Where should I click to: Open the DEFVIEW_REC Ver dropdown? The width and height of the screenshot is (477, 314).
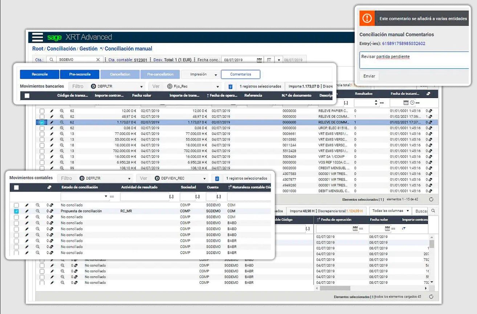pyautogui.click(x=181, y=179)
